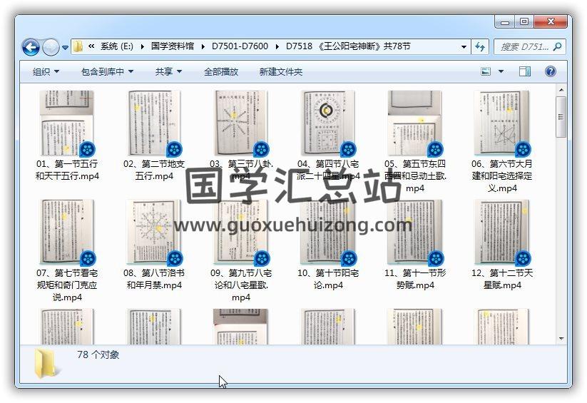Click the magnifier search icon
The image size is (587, 403).
558,46
